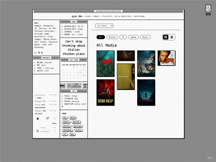Open the SEND HELP movie poster
The width and height of the screenshot is (216, 162).
106,92
